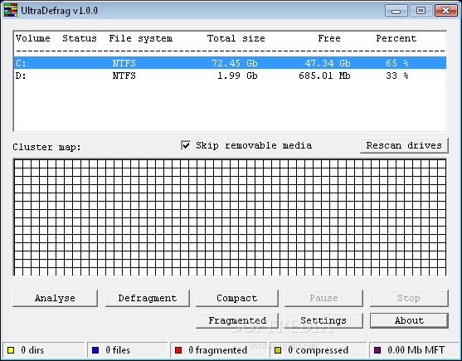The image size is (462, 361).
Task: Select the C: volume row
Action: tap(230, 63)
